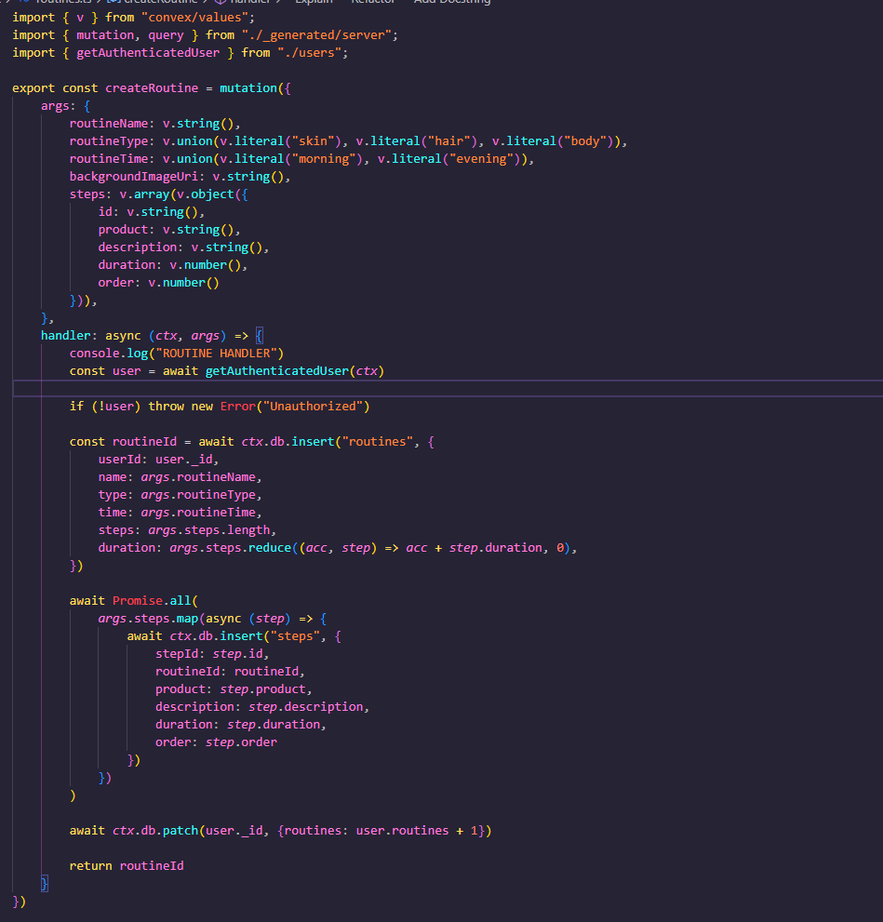Screen dimensions: 883x922
Task: Click the patch method in ctx.db.patch
Action: point(181,830)
